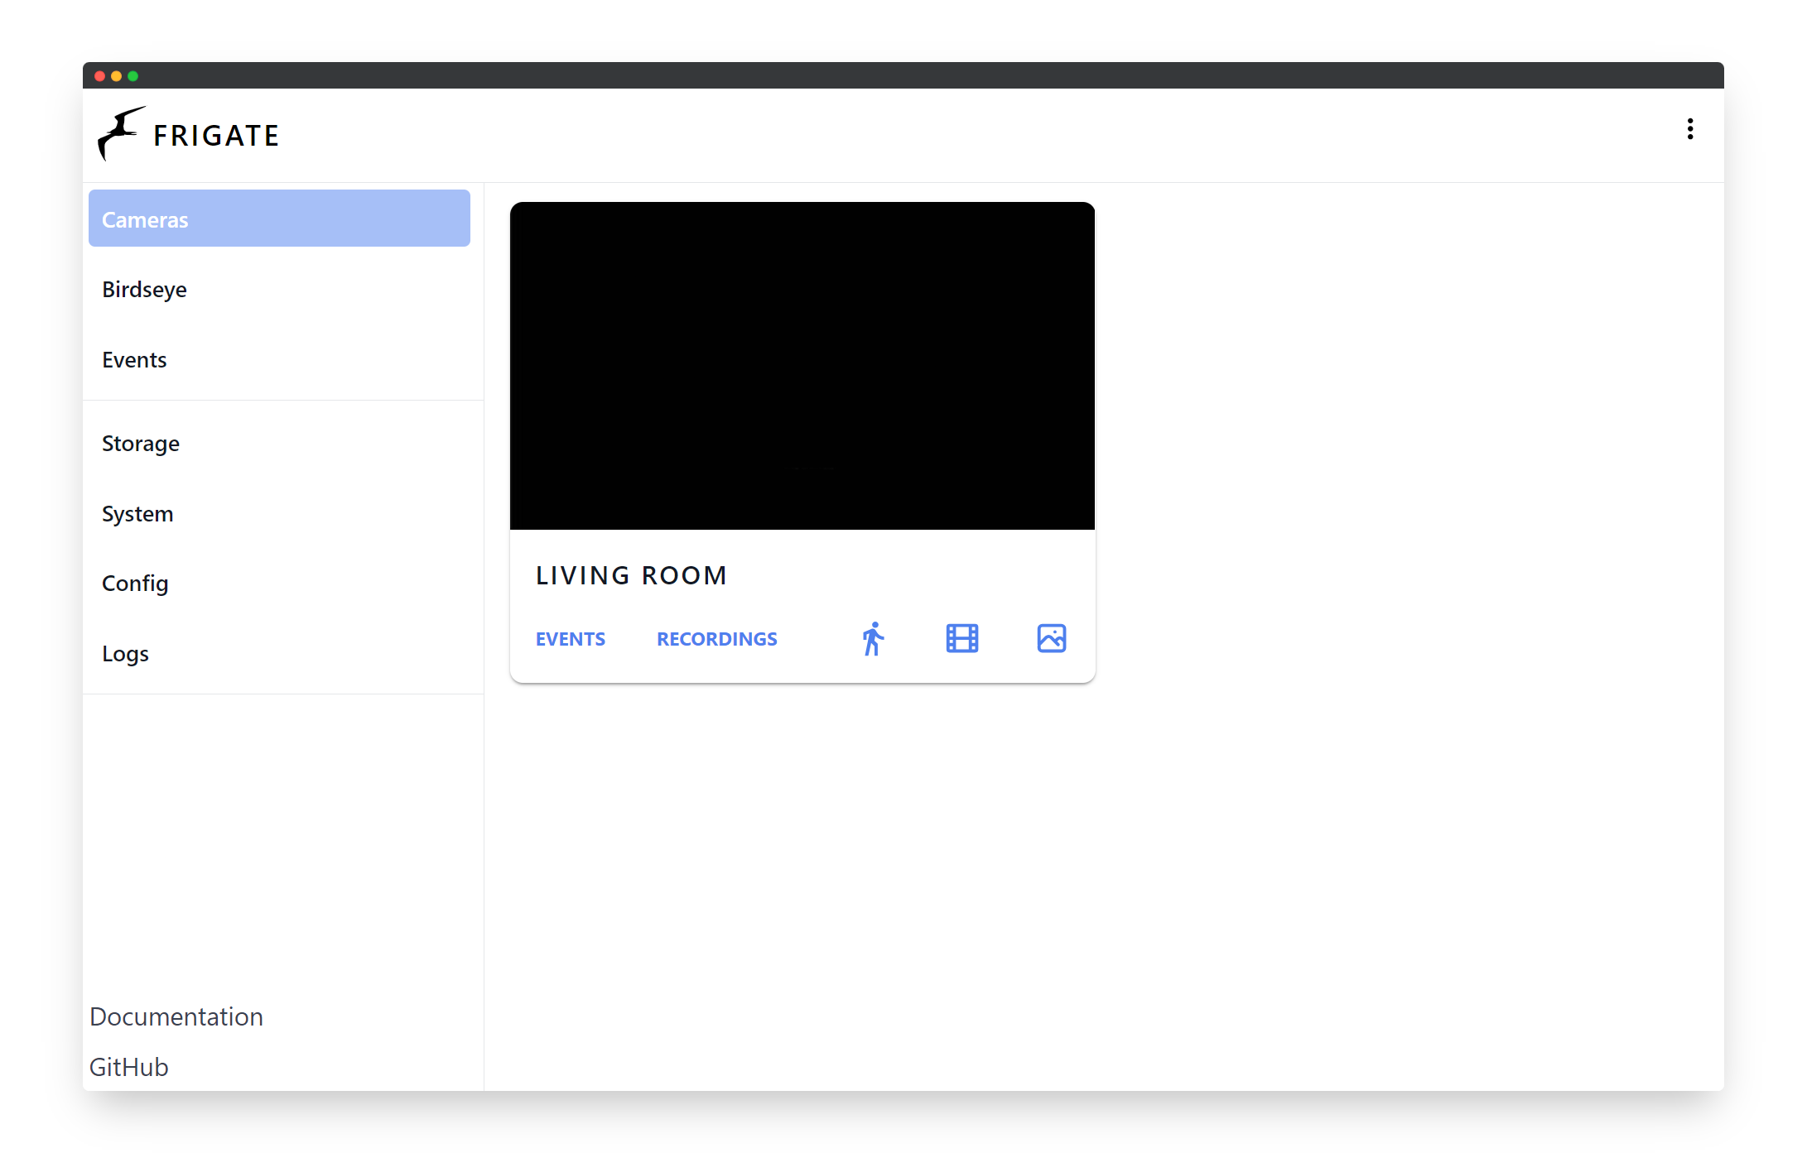The width and height of the screenshot is (1807, 1153).
Task: Open the Config editor
Action: point(135,584)
